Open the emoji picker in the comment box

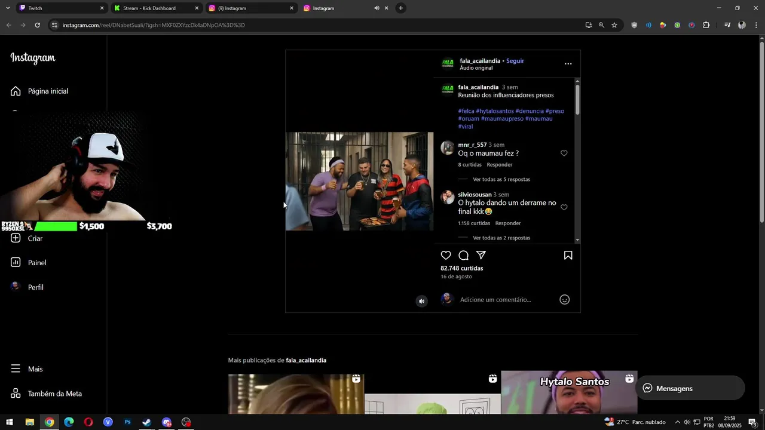coord(565,300)
